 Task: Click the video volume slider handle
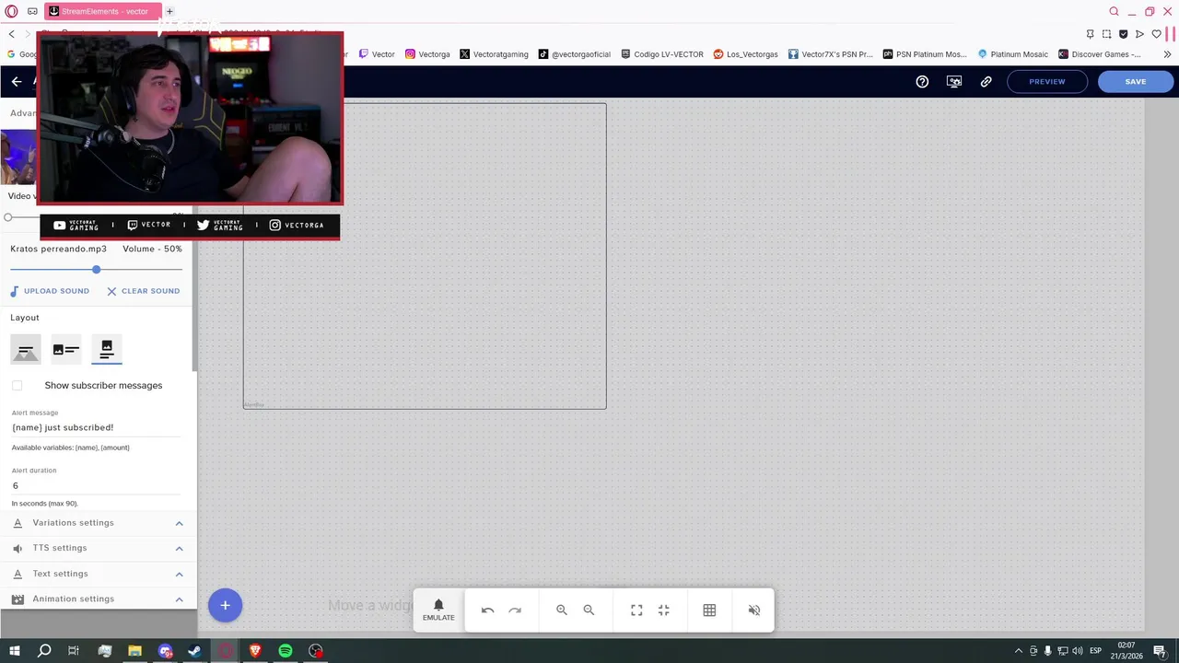coord(8,217)
